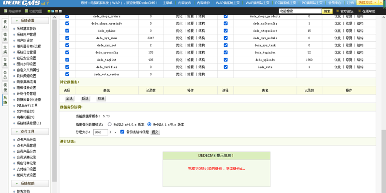Uncheck the dede_vote_member table checkbox
This screenshot has height=193, width=386.
tap(67, 74)
